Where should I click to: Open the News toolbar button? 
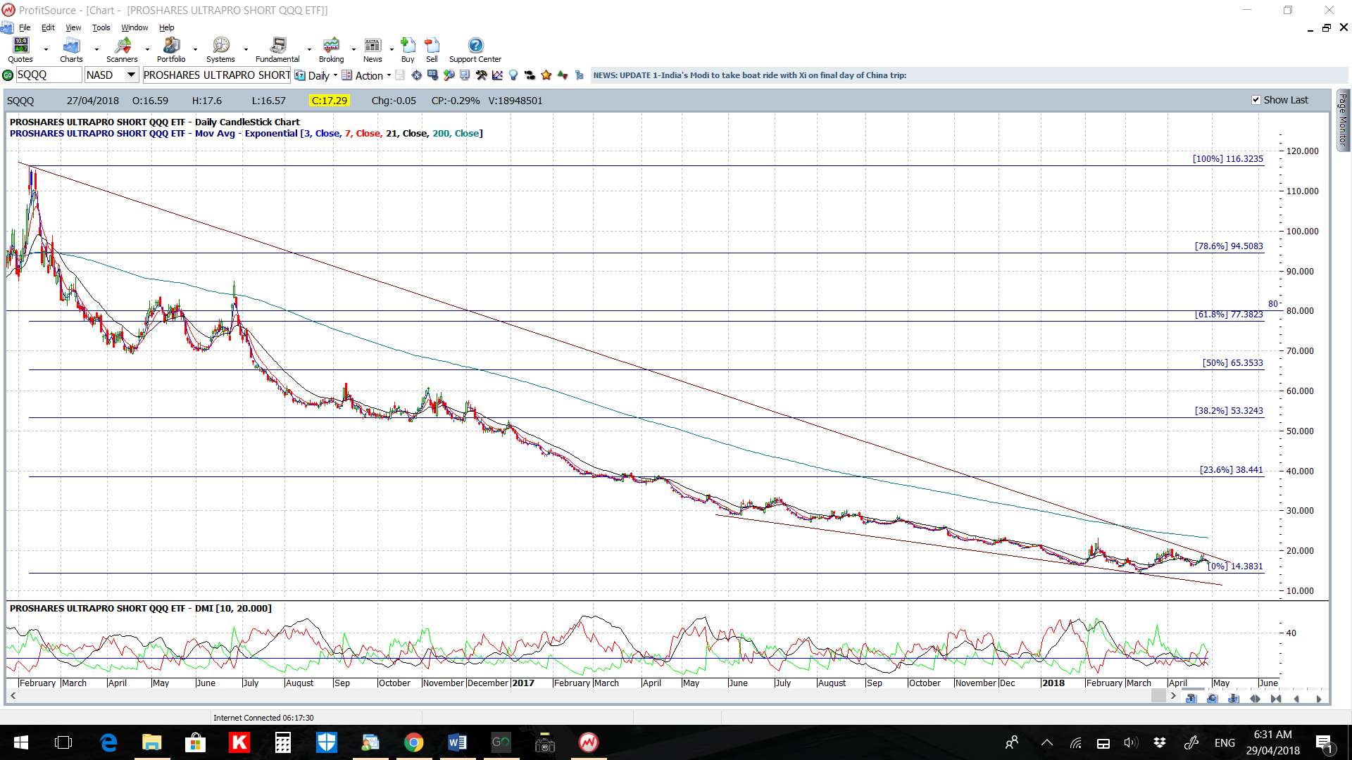373,50
